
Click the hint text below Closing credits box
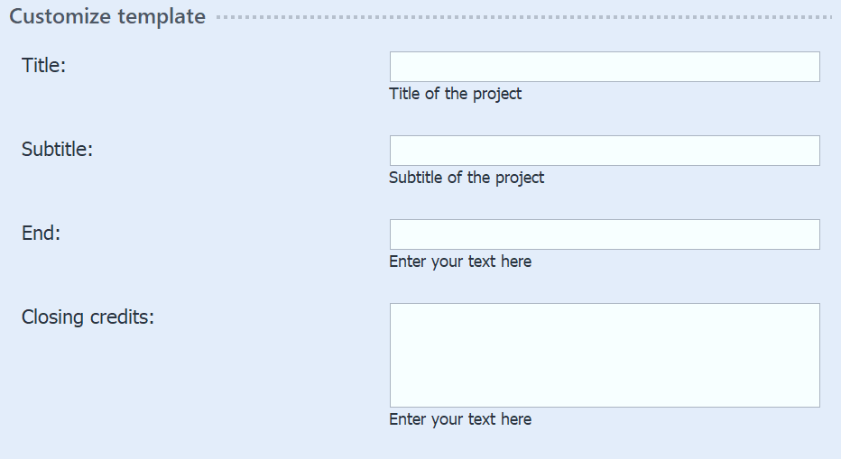tap(460, 419)
